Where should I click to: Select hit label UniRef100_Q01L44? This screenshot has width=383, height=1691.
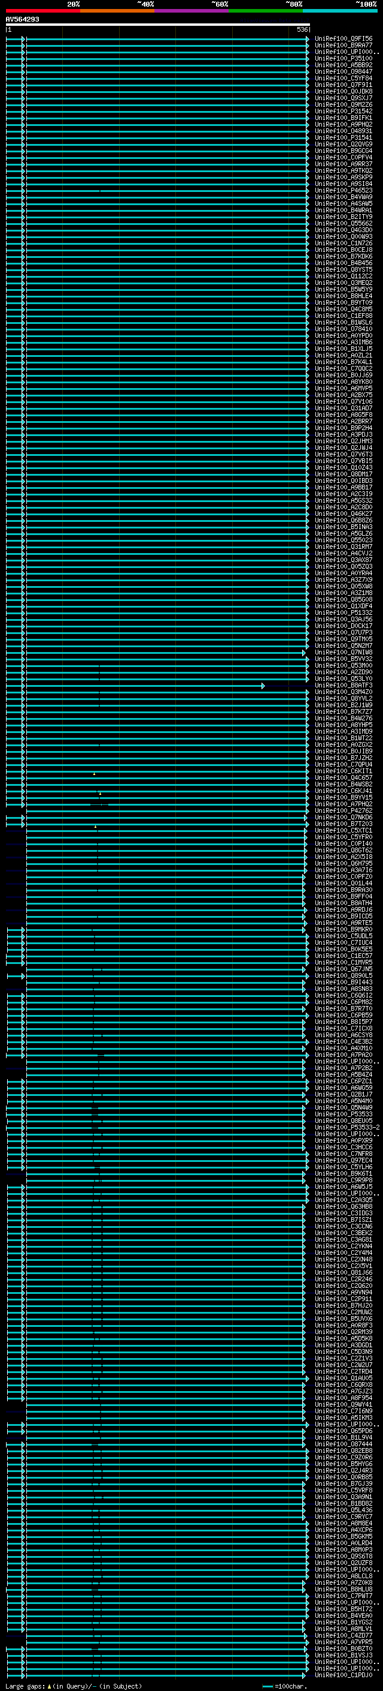[x=343, y=883]
